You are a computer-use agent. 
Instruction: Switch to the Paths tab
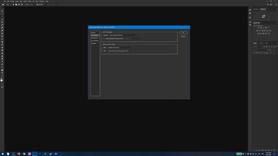(x=266, y=43)
